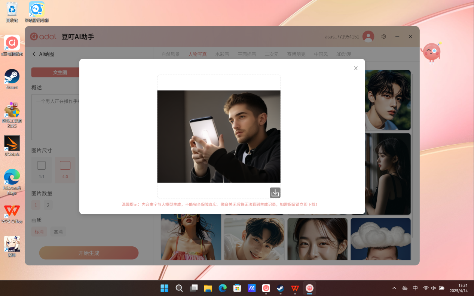
Task: Open Wi-Fi settings from the system tray
Action: click(426, 288)
